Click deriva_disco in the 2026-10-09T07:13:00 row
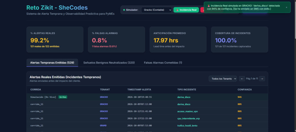The height and width of the screenshot is (132, 296). tap(184, 104)
